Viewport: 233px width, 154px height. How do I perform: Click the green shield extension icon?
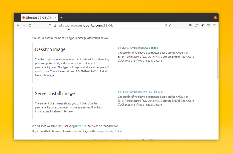[208, 25]
